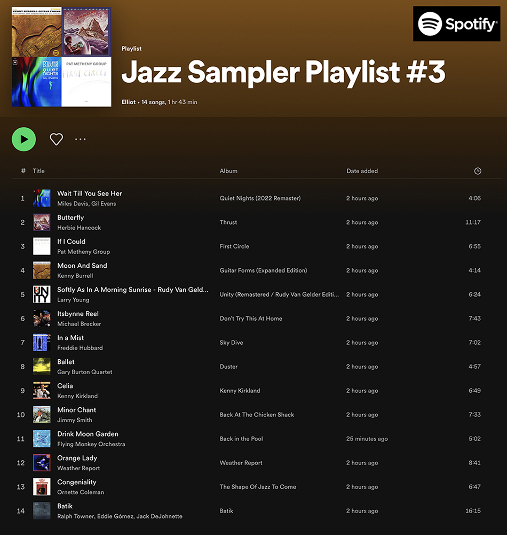
Task: Open the Back in the Pool album link
Action: [x=241, y=439]
